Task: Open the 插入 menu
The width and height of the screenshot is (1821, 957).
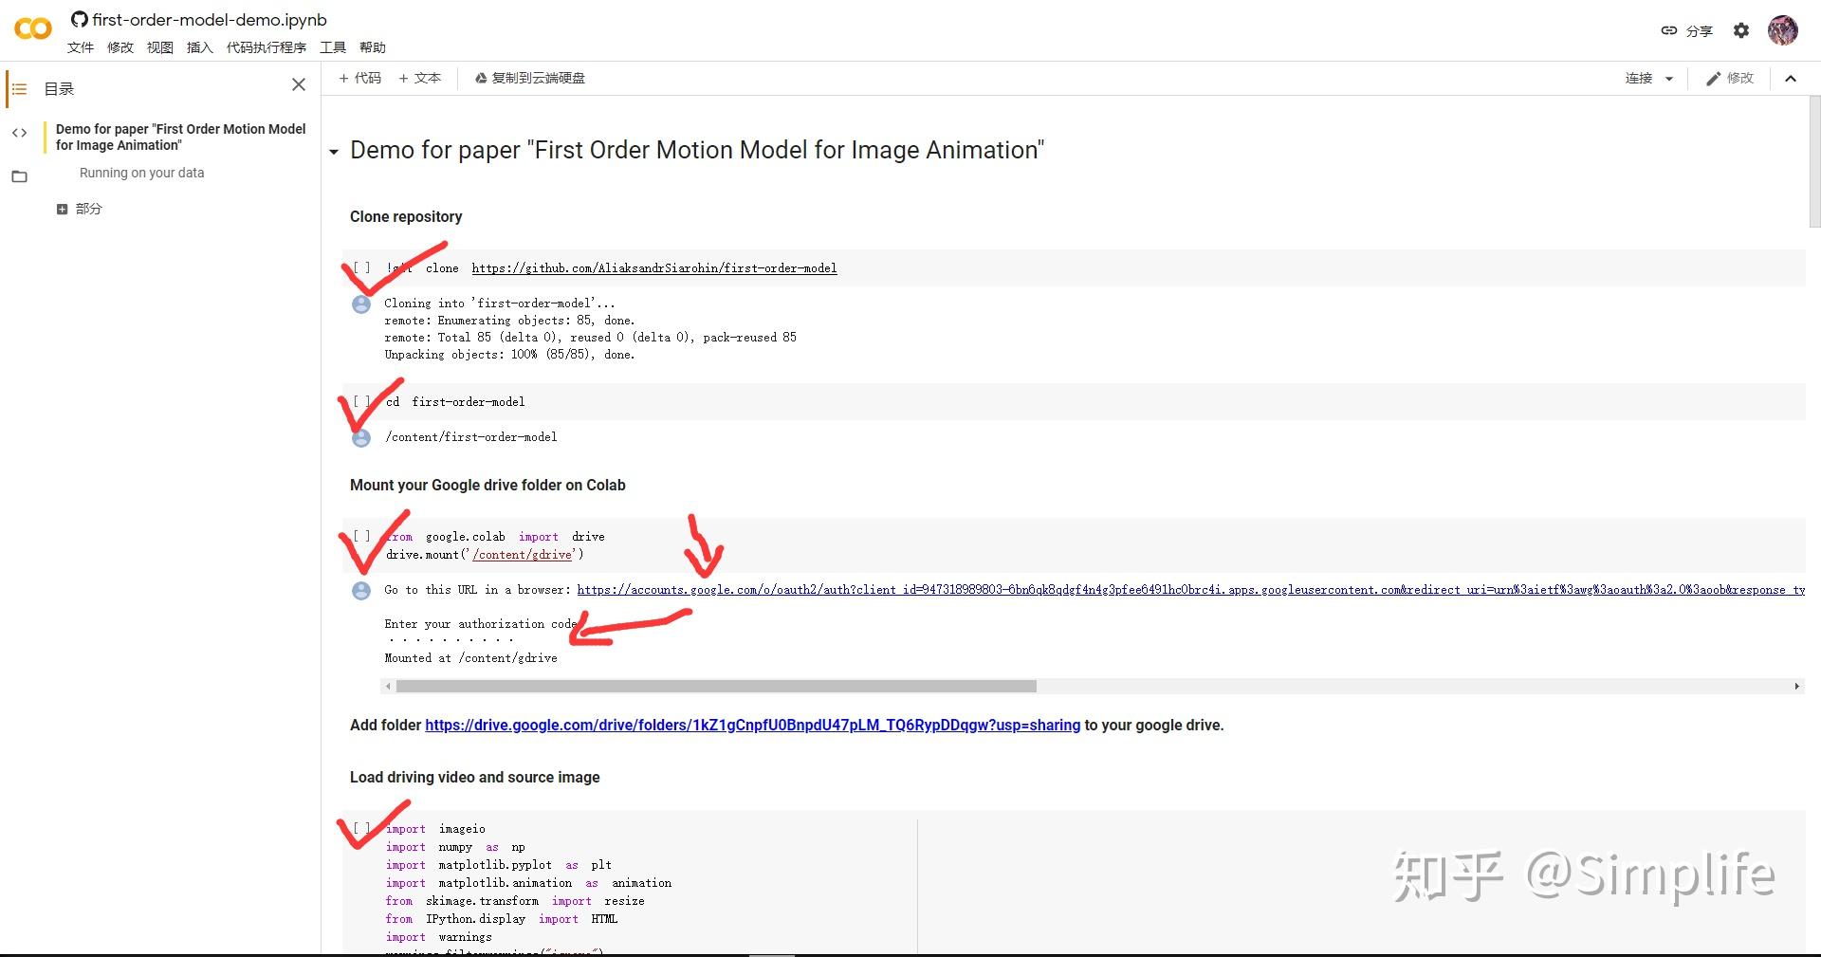Action: click(x=200, y=47)
